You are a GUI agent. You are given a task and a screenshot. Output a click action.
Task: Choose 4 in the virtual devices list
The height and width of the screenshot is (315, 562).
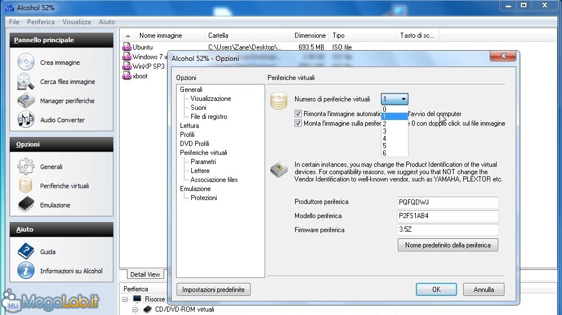[394, 139]
